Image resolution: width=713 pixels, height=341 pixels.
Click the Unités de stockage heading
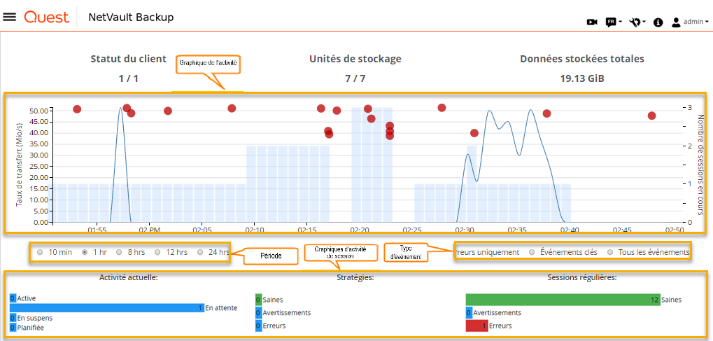355,59
